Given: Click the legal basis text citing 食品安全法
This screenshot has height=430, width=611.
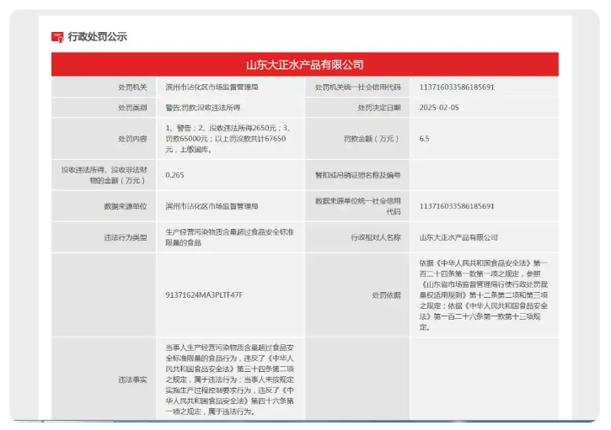Looking at the screenshot, I should pos(484,295).
